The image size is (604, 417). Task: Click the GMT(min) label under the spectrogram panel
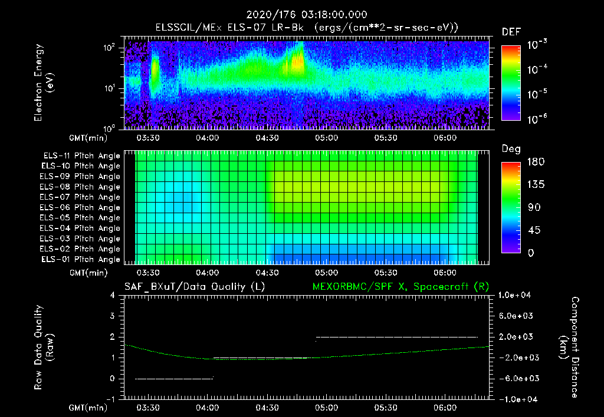[88, 138]
